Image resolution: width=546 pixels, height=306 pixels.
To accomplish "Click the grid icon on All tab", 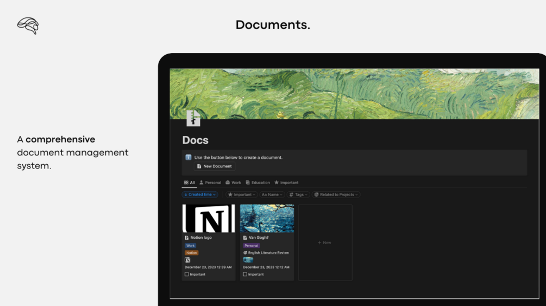I will (x=186, y=183).
